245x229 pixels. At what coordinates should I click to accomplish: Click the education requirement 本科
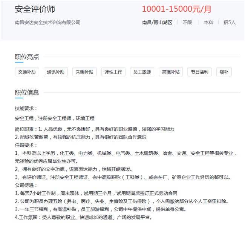point(208,23)
